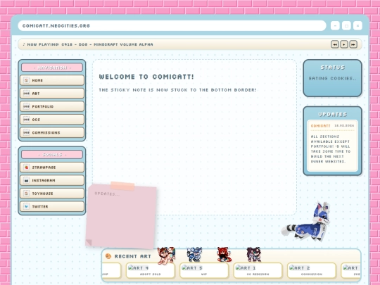Minimize the faux browser window
This screenshot has height=285, width=380.
tap(335, 26)
